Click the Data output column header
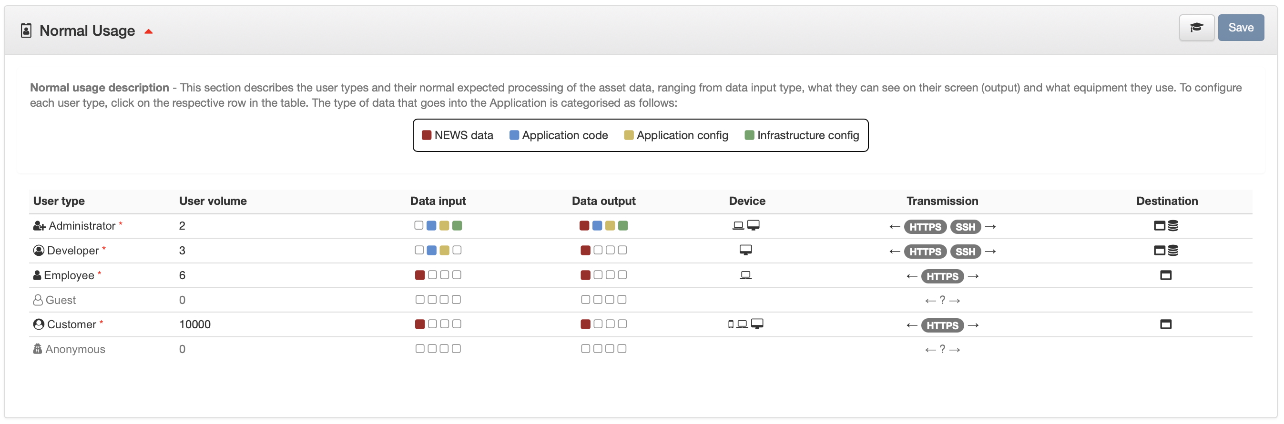Viewport: 1284px width, 424px height. click(603, 202)
